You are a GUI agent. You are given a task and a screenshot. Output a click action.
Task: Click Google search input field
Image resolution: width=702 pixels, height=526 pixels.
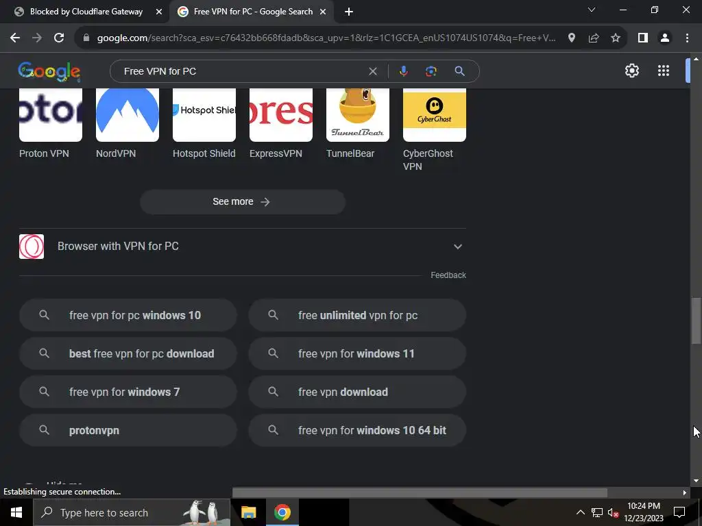pyautogui.click(x=242, y=71)
